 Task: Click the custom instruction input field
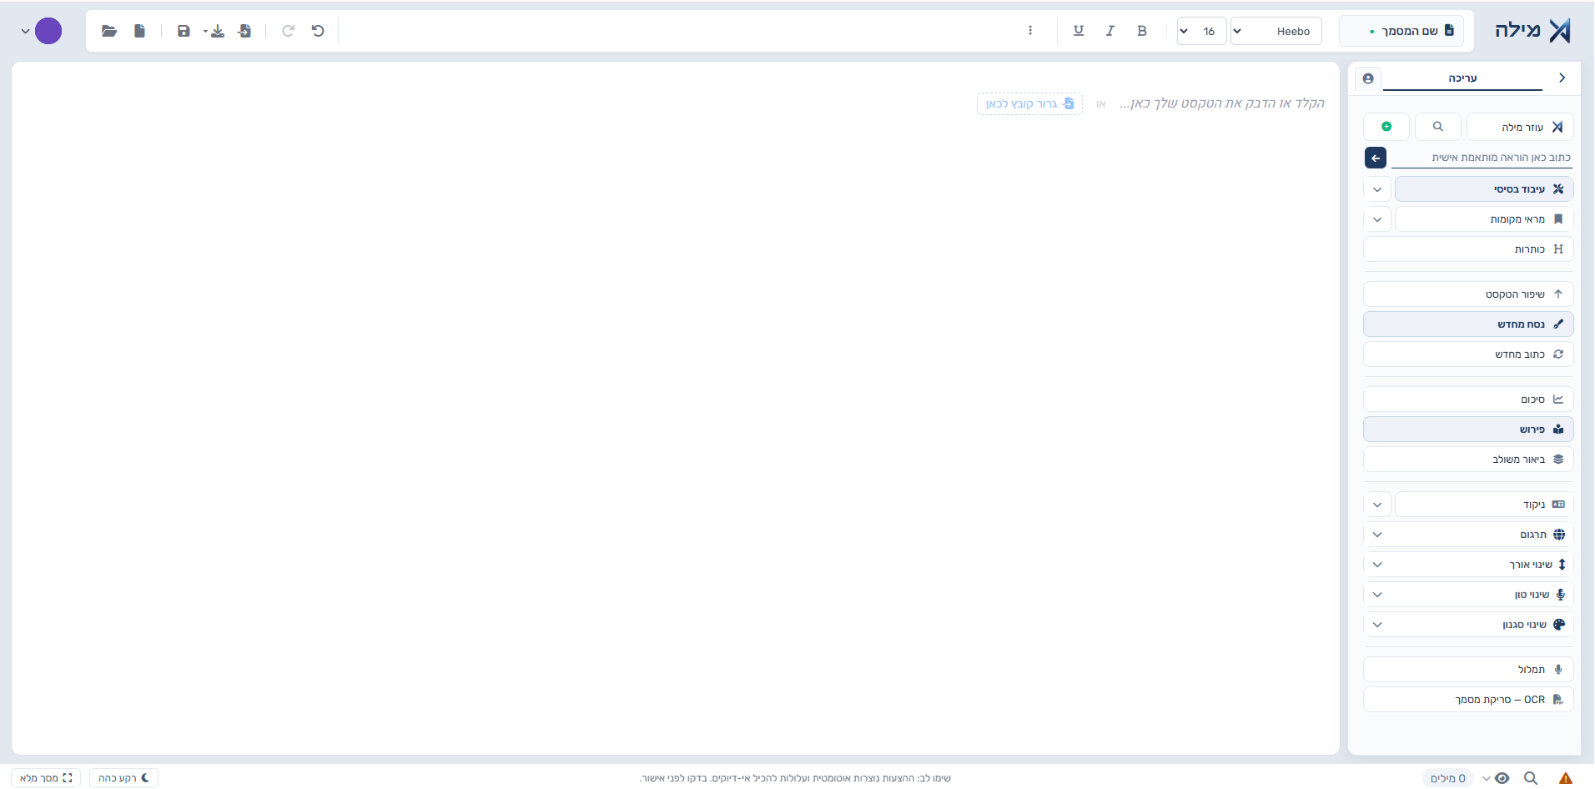1482,158
